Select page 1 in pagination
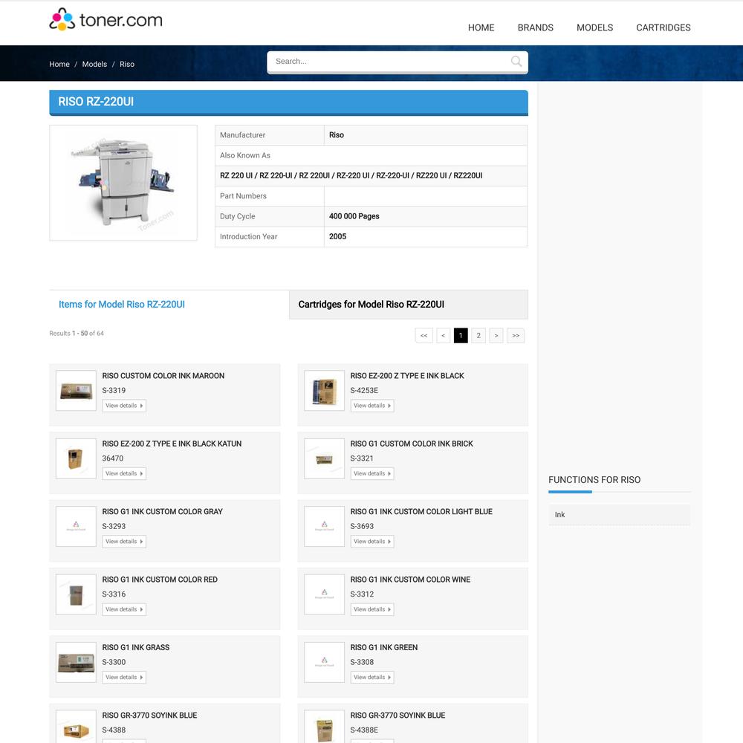Viewport: 743px width, 743px height. coord(461,336)
